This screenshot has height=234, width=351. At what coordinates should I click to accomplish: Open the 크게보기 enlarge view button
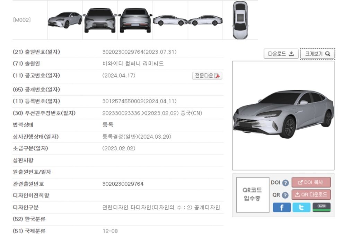(317, 54)
